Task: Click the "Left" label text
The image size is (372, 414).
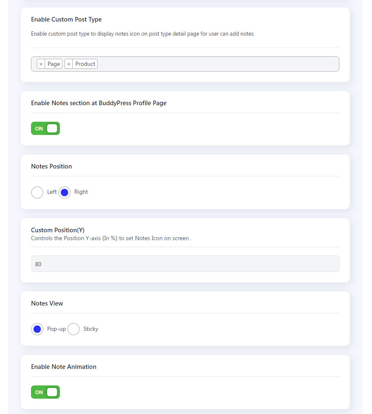Action: pyautogui.click(x=52, y=192)
